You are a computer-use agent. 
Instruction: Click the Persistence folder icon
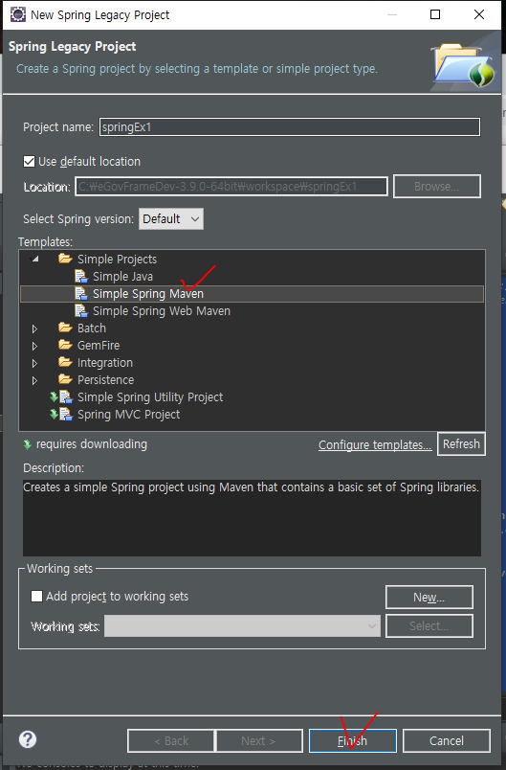click(65, 379)
